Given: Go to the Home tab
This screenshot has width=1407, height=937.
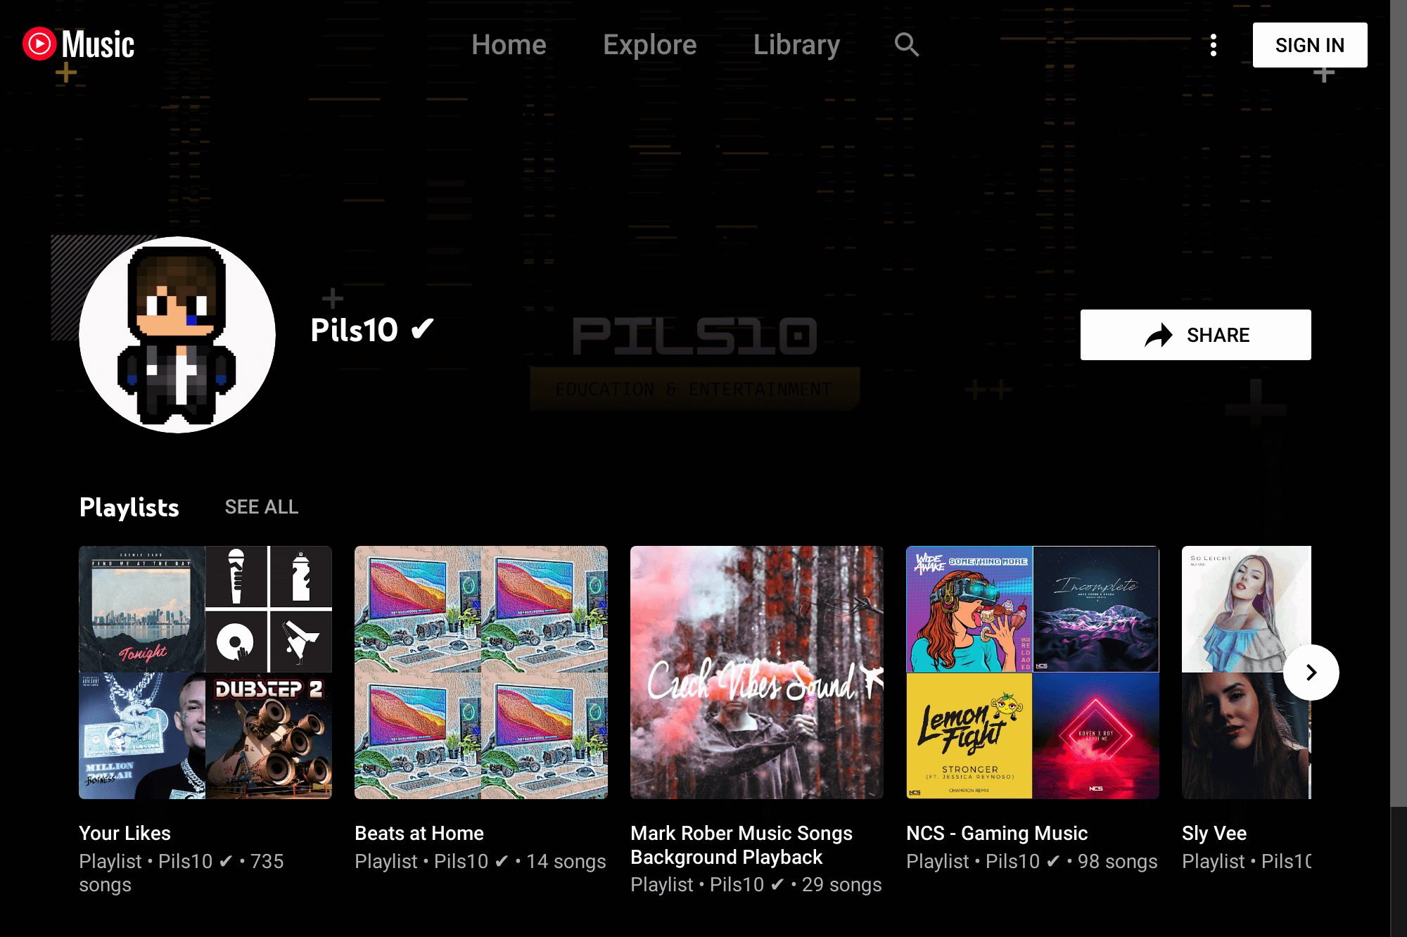Looking at the screenshot, I should [x=509, y=45].
